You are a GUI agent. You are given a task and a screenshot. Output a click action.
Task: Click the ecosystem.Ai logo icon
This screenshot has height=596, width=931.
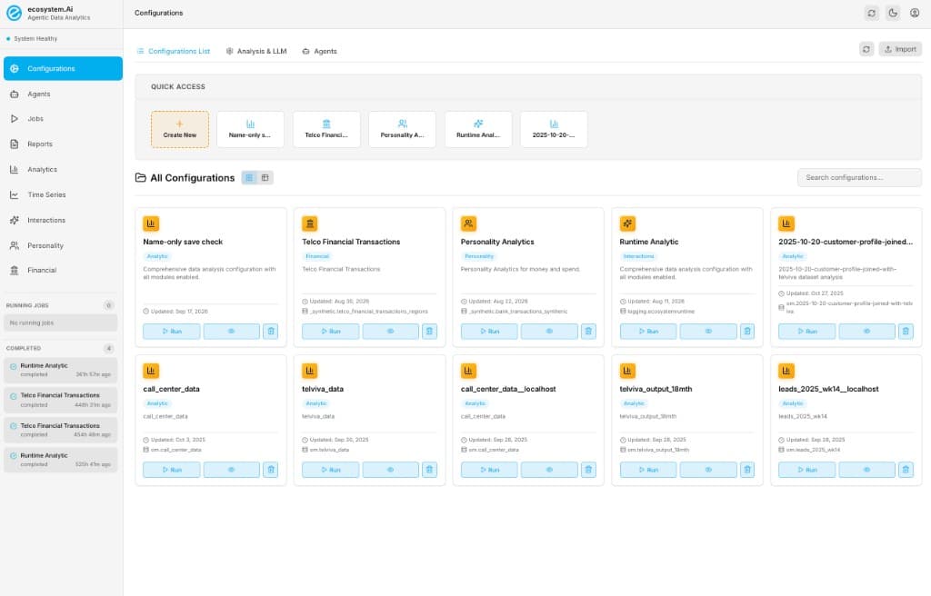(14, 13)
